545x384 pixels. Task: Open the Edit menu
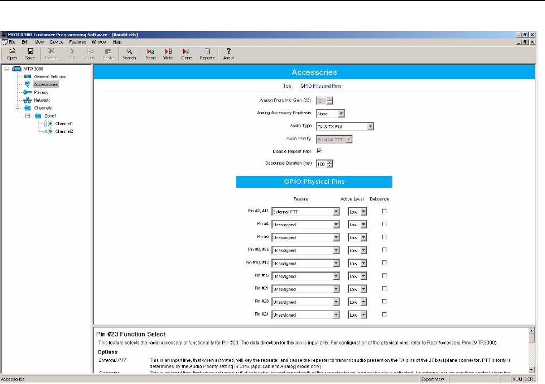tap(25, 42)
